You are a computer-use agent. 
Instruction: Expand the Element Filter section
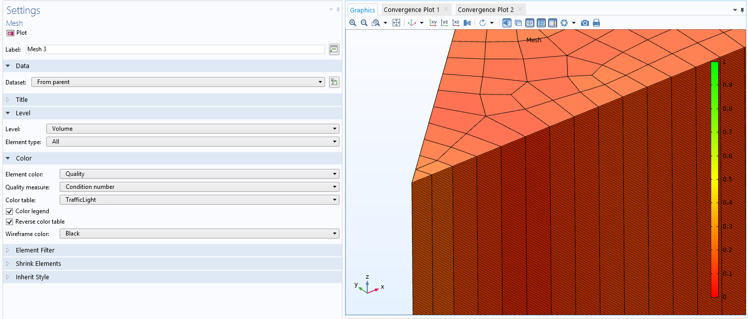point(35,250)
